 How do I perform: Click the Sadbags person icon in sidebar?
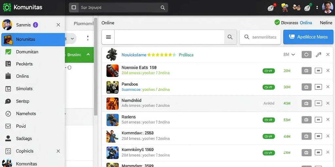click(8, 138)
